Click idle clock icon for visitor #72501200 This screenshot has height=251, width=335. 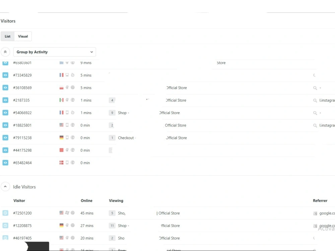point(5,213)
